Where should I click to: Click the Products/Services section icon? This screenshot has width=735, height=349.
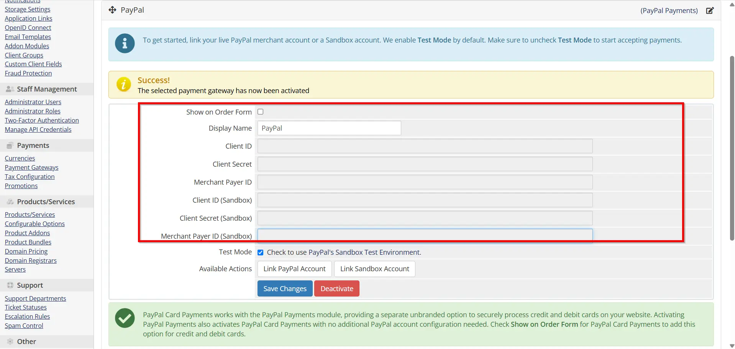(x=10, y=202)
